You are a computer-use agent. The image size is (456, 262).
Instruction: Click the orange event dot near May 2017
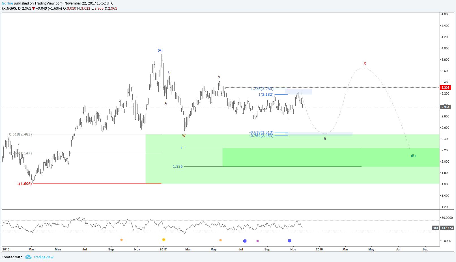coord(220,240)
